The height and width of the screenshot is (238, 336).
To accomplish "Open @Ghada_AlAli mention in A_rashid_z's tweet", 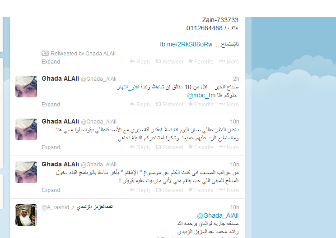I will (x=218, y=215).
